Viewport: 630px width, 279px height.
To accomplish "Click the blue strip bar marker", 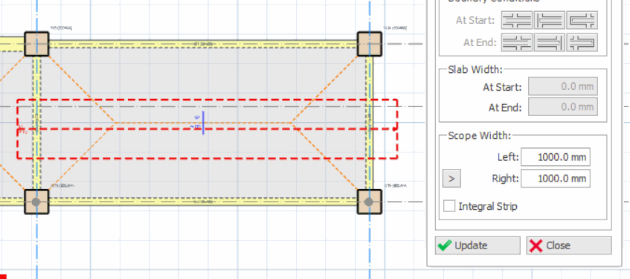I will click(x=203, y=123).
